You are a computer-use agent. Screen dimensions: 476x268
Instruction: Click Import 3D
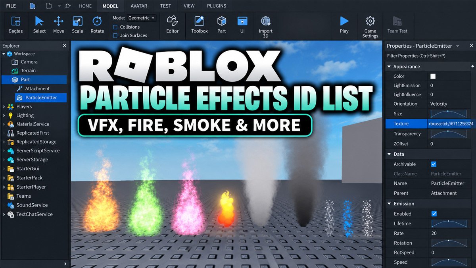coord(266,27)
